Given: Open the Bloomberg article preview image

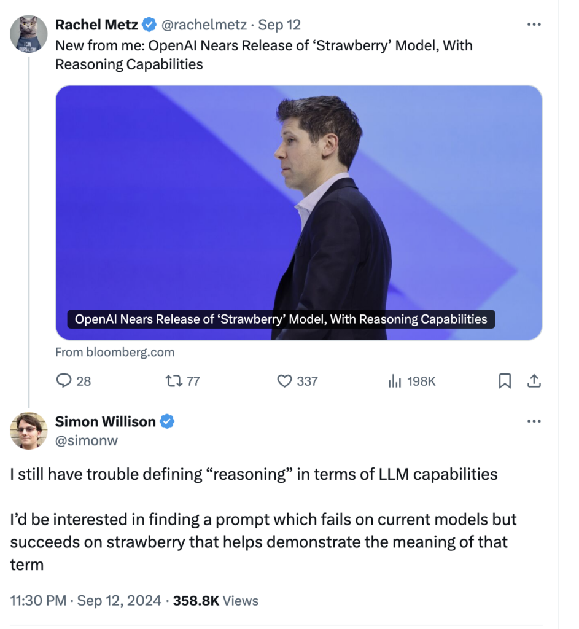Looking at the screenshot, I should pyautogui.click(x=298, y=212).
